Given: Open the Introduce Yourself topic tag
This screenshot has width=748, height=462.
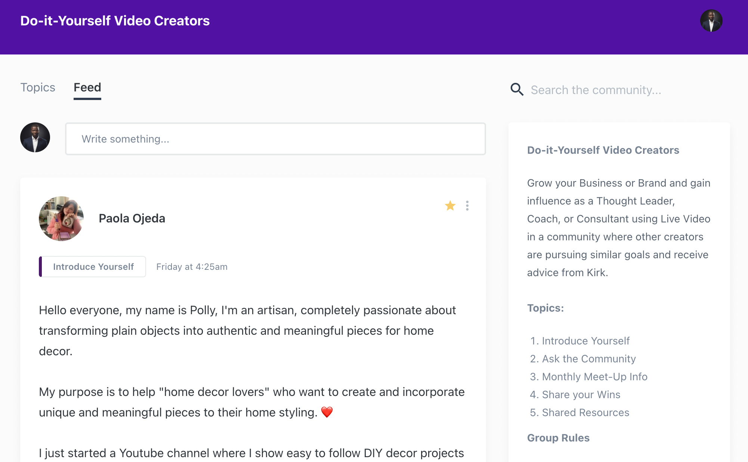Looking at the screenshot, I should (x=93, y=267).
